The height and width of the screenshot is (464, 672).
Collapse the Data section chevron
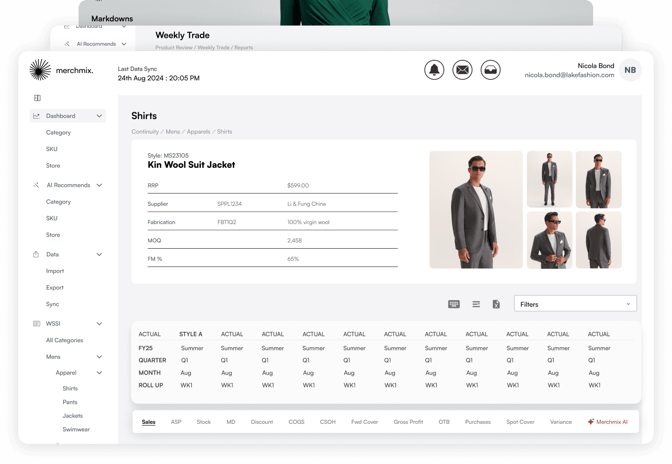coord(99,255)
